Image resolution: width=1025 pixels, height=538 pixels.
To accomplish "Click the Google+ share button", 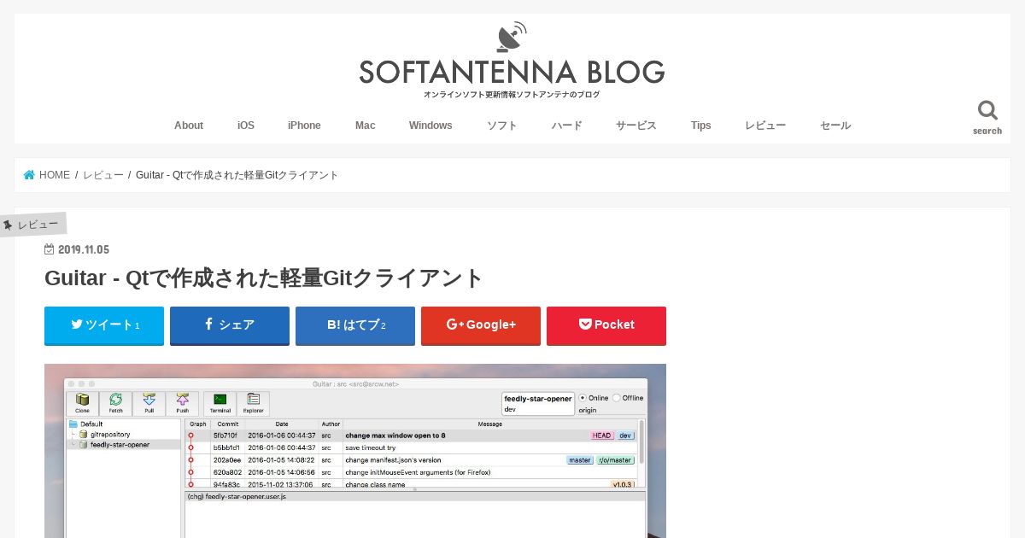I will (481, 325).
